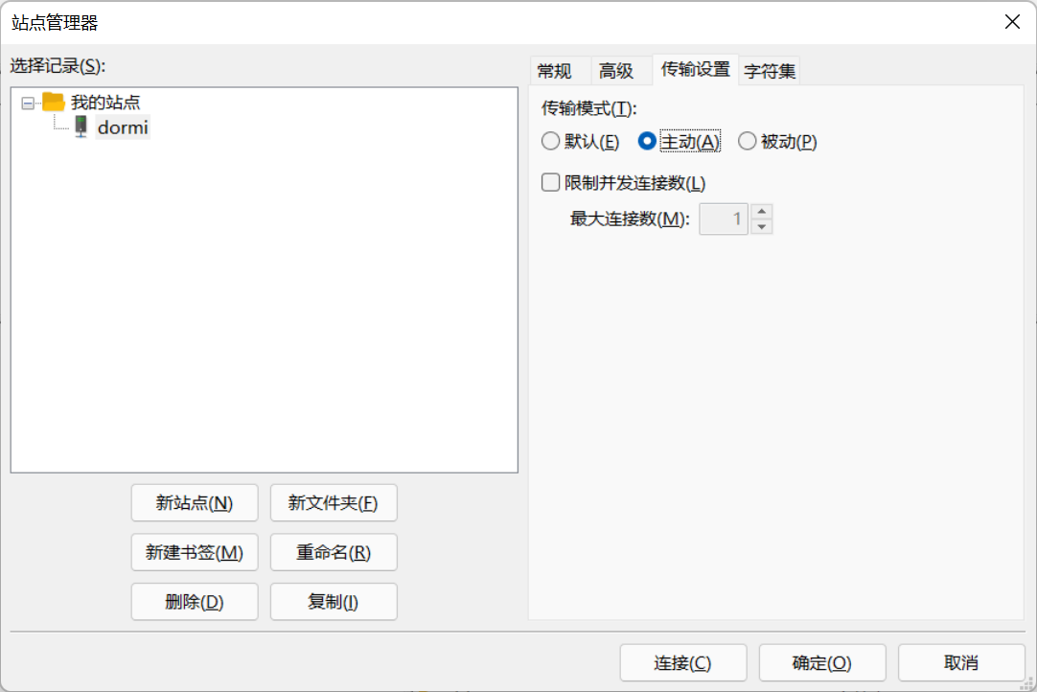
Task: Click the 新站点(N) button
Action: tap(195, 503)
